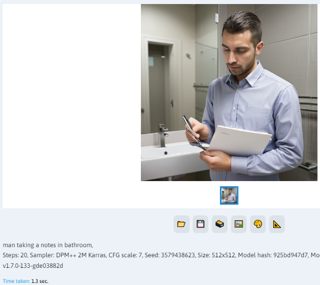The height and width of the screenshot is (285, 320).
Task: Click the "1.3 sec." duration value
Action: (x=40, y=281)
